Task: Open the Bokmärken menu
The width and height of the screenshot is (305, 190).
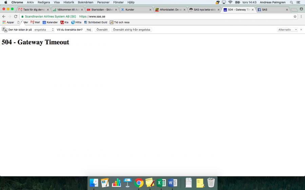Action: tap(85, 2)
